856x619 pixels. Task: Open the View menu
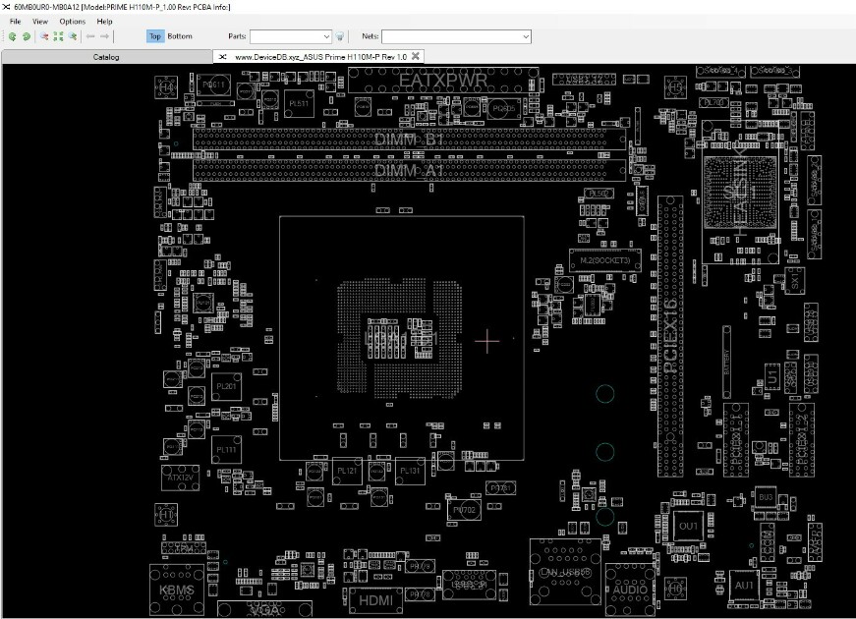click(x=40, y=22)
